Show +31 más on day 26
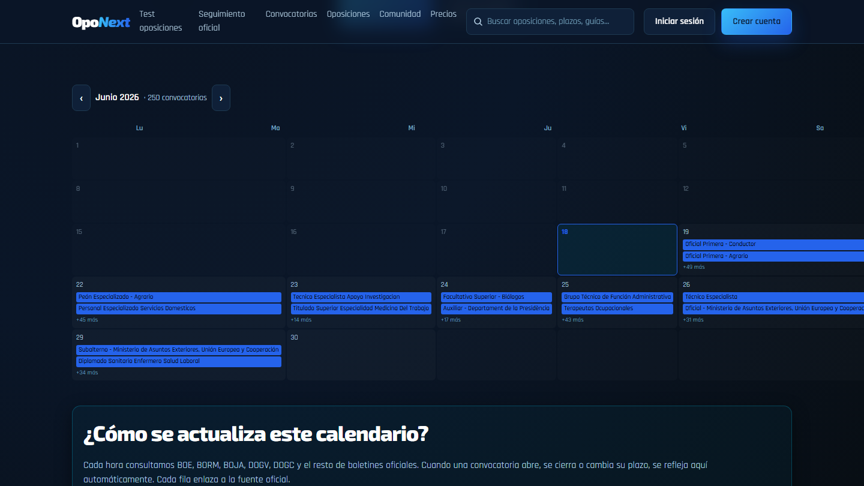 [694, 320]
